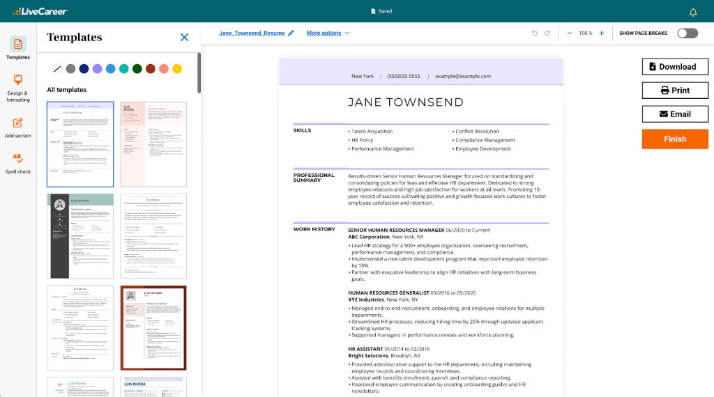Image resolution: width=714 pixels, height=397 pixels.
Task: Open the Templates sidebar panel
Action: pos(18,47)
